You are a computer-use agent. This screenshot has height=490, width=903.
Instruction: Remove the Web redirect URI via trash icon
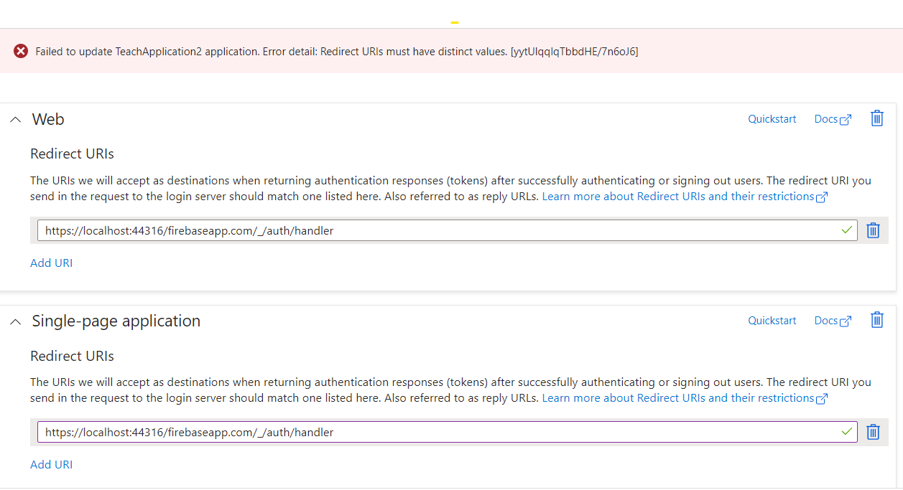click(x=873, y=230)
